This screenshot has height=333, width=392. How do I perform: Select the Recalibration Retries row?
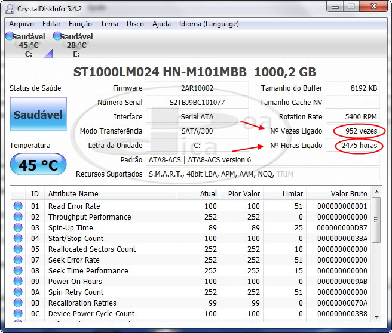[191, 303]
